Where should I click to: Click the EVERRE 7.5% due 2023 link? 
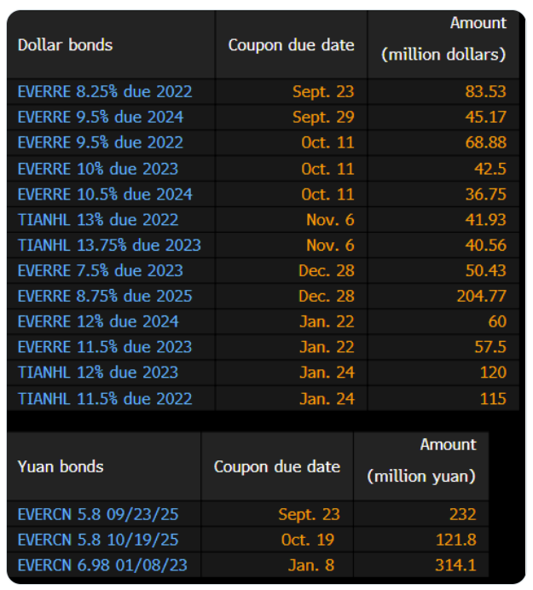(x=101, y=270)
